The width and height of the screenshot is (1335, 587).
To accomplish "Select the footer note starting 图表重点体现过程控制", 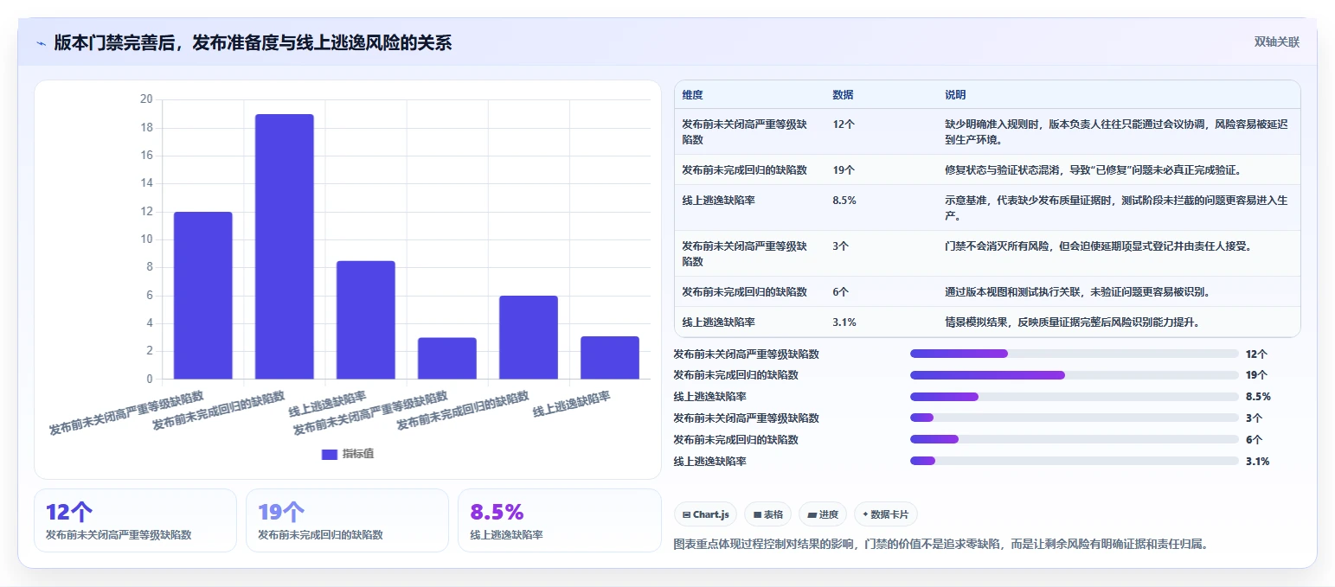I will pyautogui.click(x=940, y=544).
